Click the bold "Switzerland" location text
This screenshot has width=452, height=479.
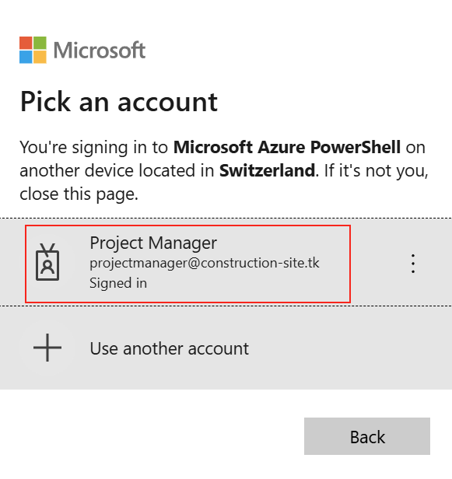click(267, 170)
